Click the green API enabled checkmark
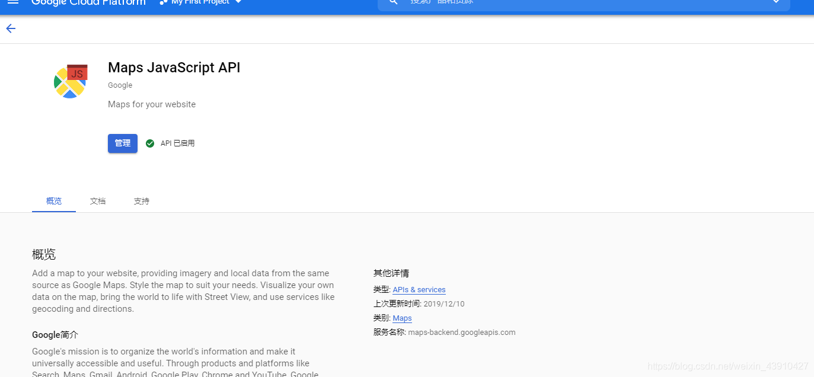The height and width of the screenshot is (377, 814). tap(150, 143)
